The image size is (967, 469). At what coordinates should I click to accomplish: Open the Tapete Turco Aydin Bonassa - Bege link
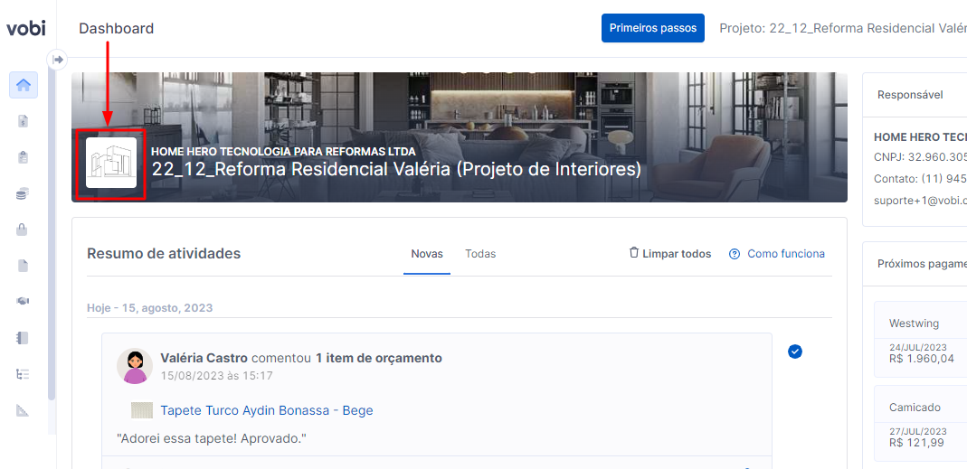pos(267,410)
